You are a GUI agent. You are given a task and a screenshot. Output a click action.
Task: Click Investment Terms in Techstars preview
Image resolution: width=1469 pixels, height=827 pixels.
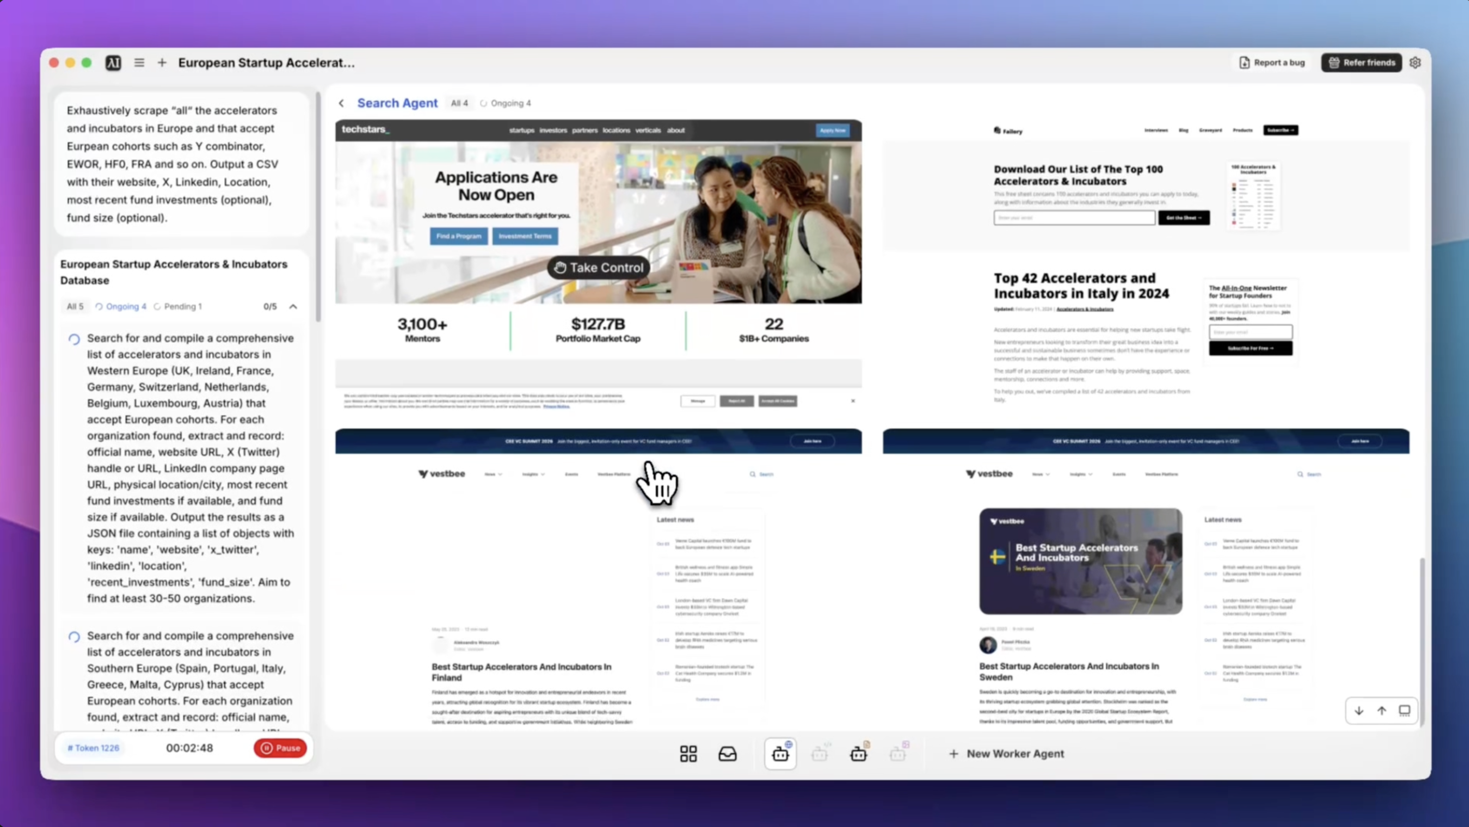coord(525,236)
